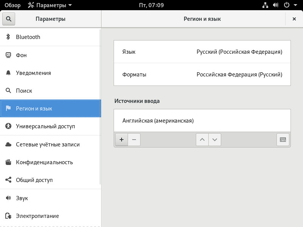Expand the Параметры application menu
This screenshot has height=227, width=303.
pyautogui.click(x=50, y=5)
